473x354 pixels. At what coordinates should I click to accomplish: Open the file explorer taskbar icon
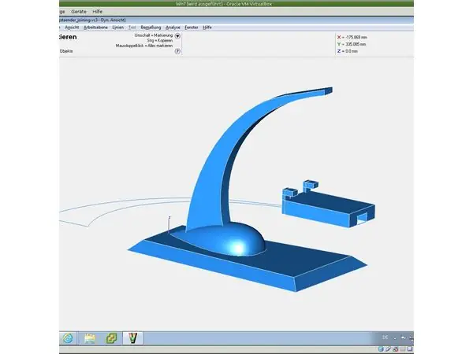click(90, 338)
